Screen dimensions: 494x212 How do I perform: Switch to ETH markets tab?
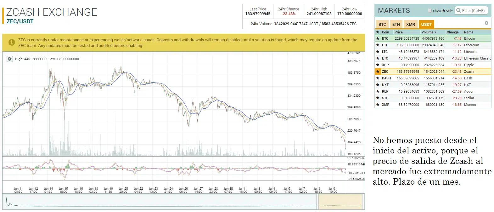(x=396, y=24)
